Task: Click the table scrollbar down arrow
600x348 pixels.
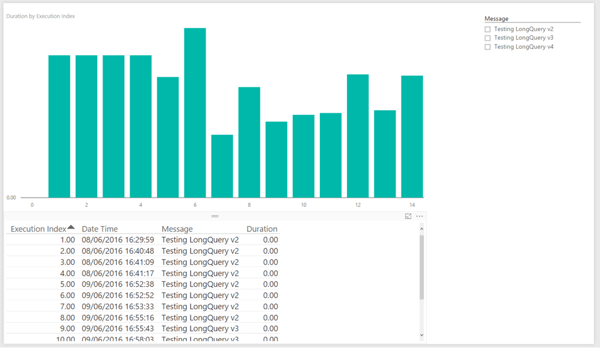Action: (x=422, y=335)
